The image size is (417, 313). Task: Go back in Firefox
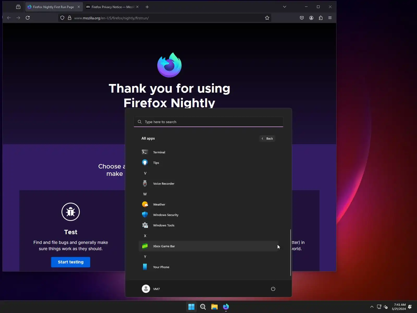click(x=9, y=18)
